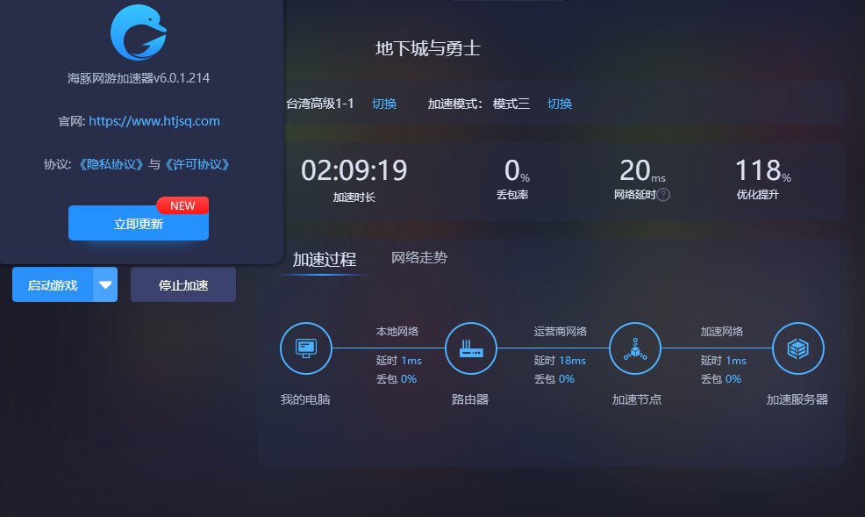This screenshot has width=865, height=517.
Task: Click the 0% packet loss rate value
Action: pyautogui.click(x=517, y=170)
